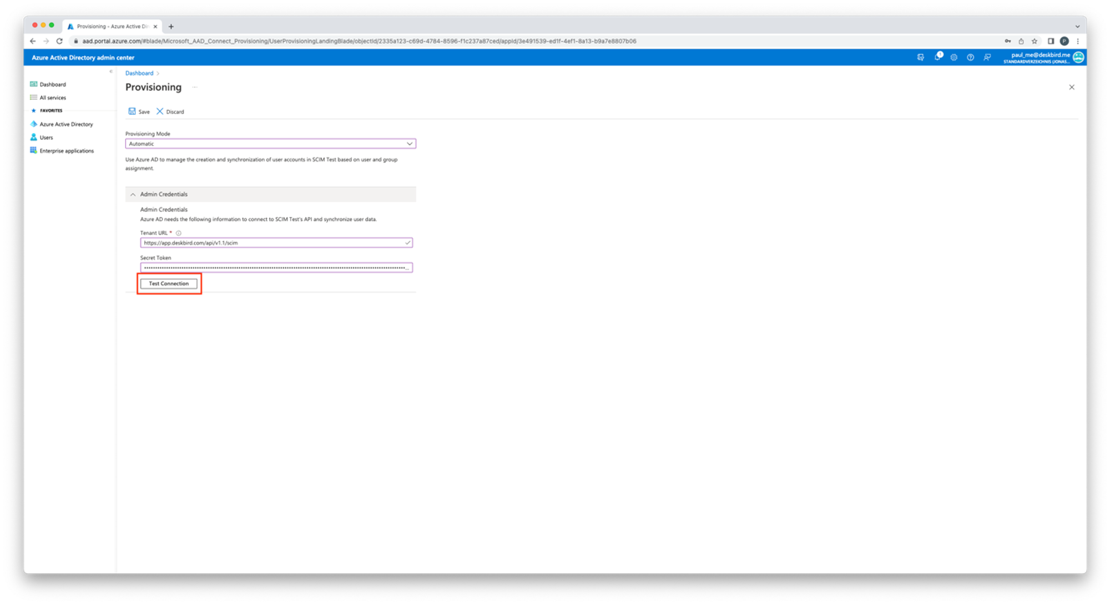Open portal settings gear icon
The width and height of the screenshot is (1110, 604).
(x=953, y=58)
